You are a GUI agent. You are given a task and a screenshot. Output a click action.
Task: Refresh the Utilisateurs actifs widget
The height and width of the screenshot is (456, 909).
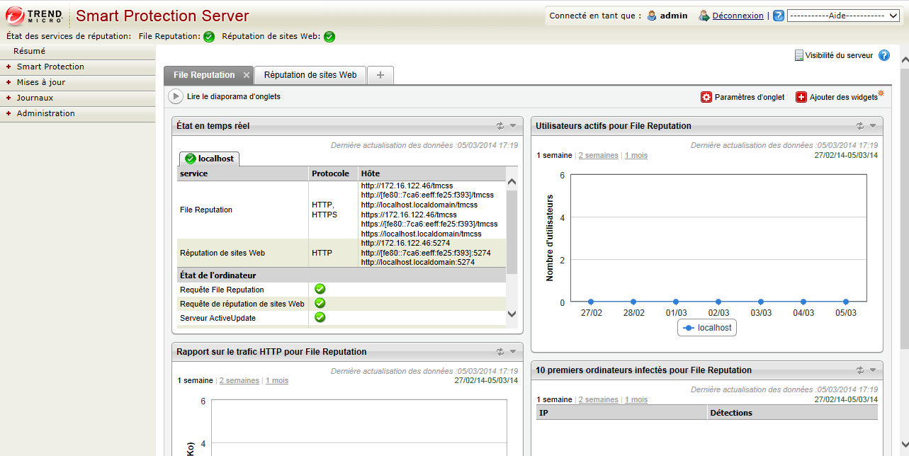[x=860, y=126]
